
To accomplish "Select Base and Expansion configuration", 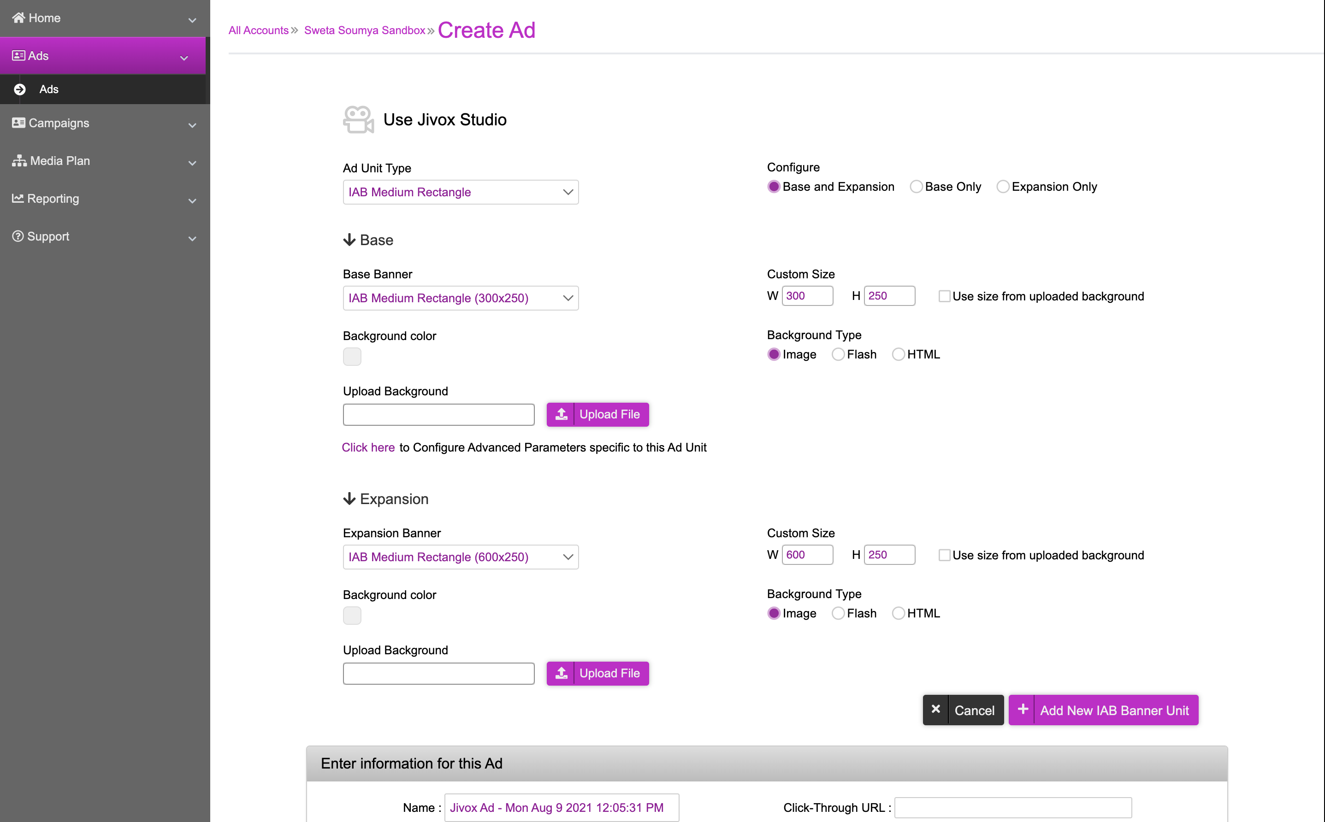I will tap(774, 187).
